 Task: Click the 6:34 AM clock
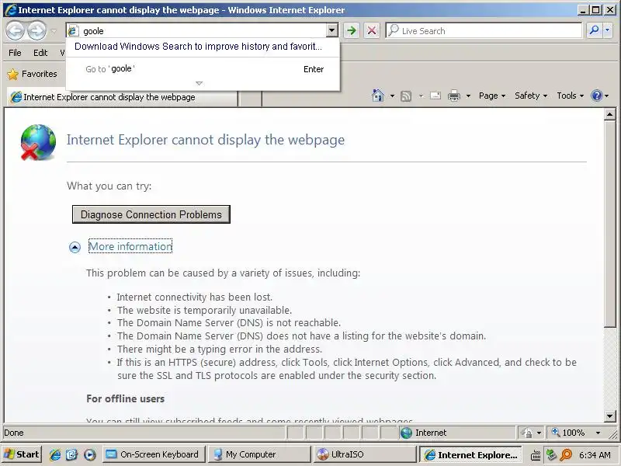595,455
